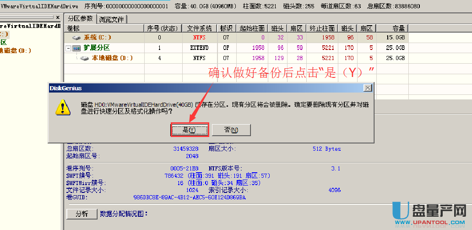
Task: Click the 分析 button
Action: pyautogui.click(x=81, y=214)
